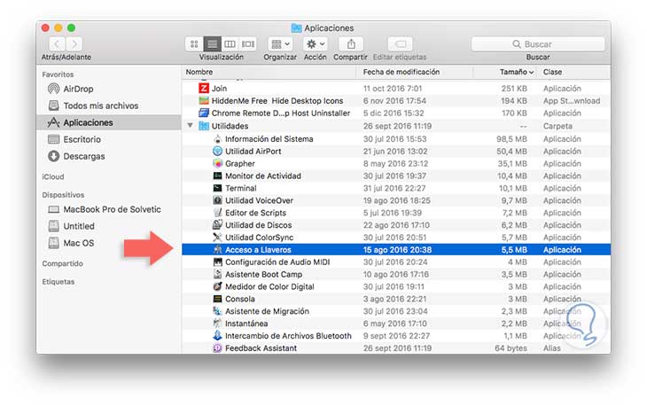Click date '15 ago 2016 20:38'
The width and height of the screenshot is (647, 406).
click(x=397, y=250)
